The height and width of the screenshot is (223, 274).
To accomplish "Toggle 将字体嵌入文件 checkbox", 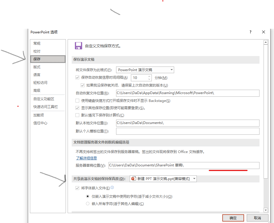I will pos(77,188).
